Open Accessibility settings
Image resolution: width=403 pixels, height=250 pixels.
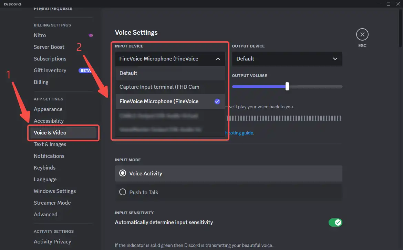pyautogui.click(x=49, y=121)
